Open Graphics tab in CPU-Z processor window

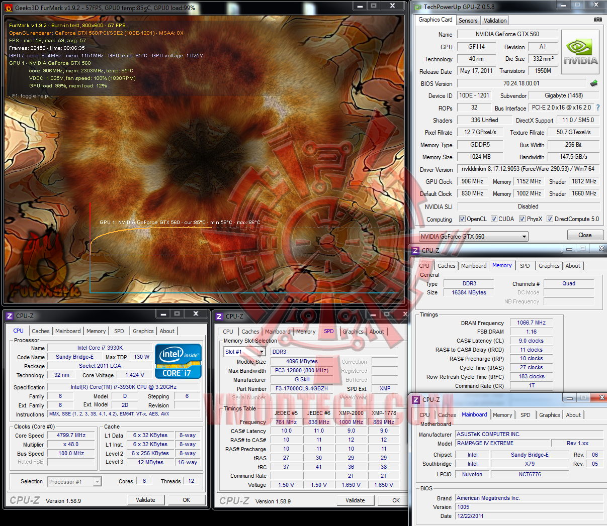[143, 331]
